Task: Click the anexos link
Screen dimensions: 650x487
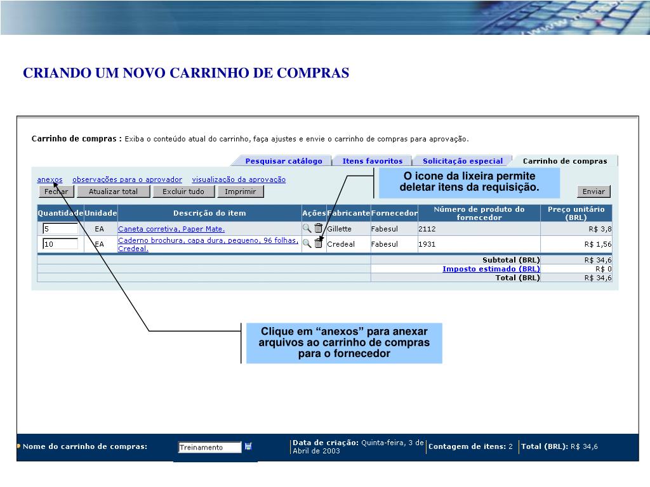Action: (x=50, y=179)
